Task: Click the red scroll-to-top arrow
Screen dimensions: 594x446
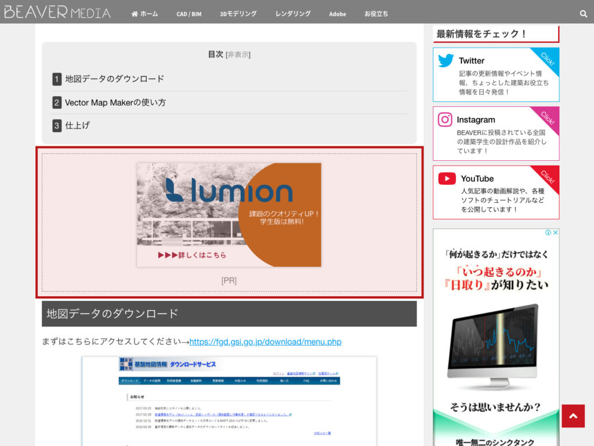Action: point(573,416)
